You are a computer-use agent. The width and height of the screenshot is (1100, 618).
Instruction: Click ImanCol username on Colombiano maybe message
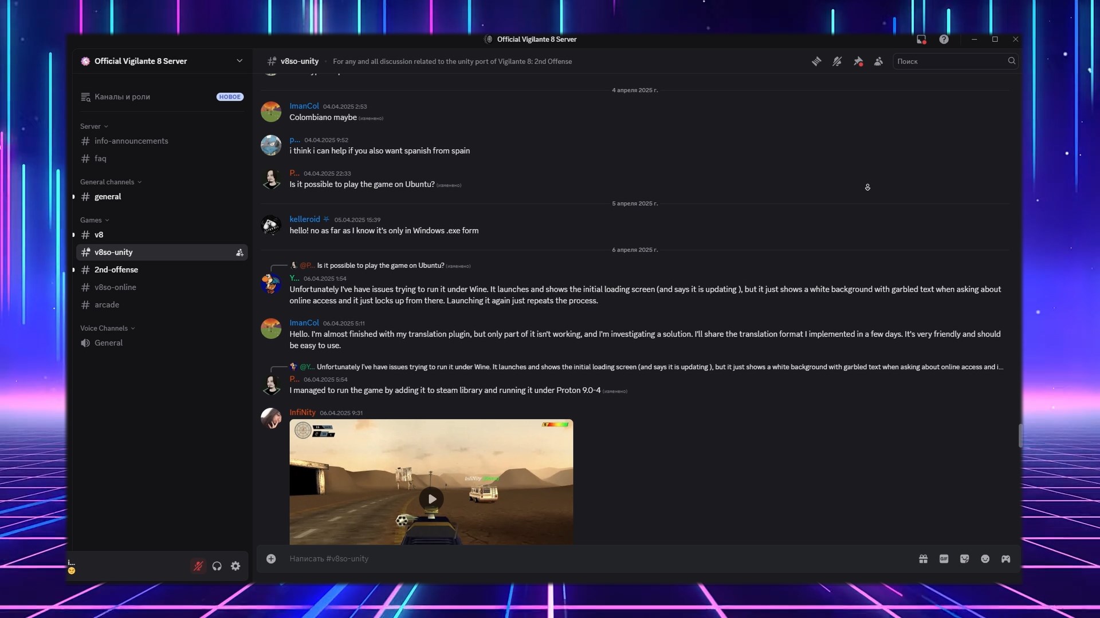tap(304, 106)
